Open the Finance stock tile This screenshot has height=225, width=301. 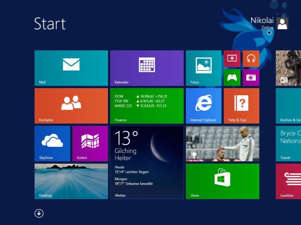(147, 106)
